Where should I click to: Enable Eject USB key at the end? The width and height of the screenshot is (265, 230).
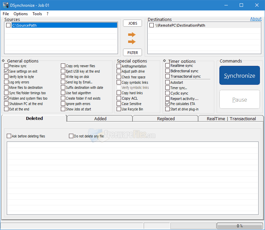(63, 71)
